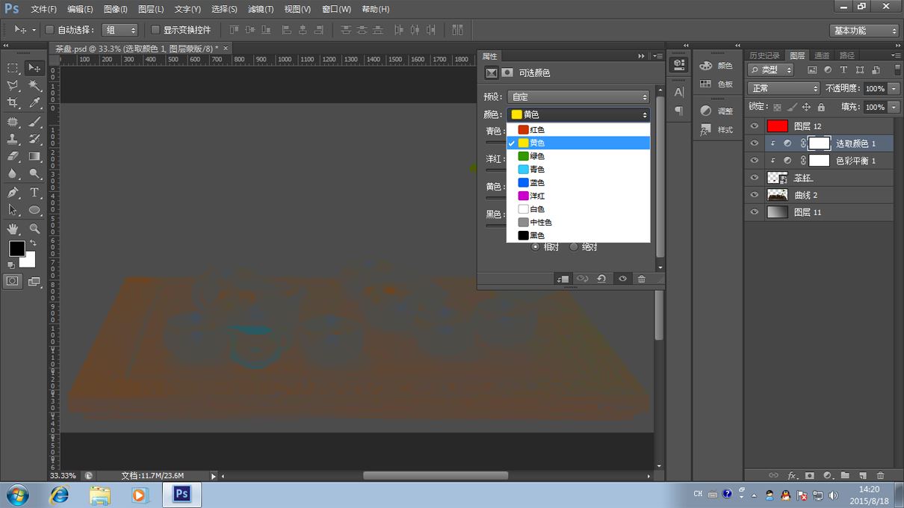Select the Rectangular Marquee tool
This screenshot has width=904, height=508.
point(13,68)
